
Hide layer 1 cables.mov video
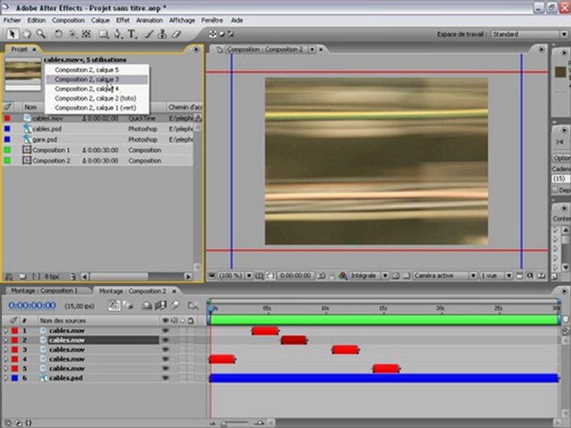click(x=165, y=331)
